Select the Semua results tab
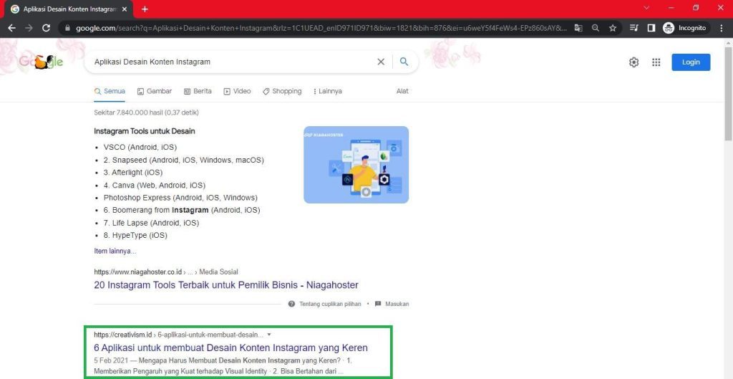733x379 pixels. (110, 91)
